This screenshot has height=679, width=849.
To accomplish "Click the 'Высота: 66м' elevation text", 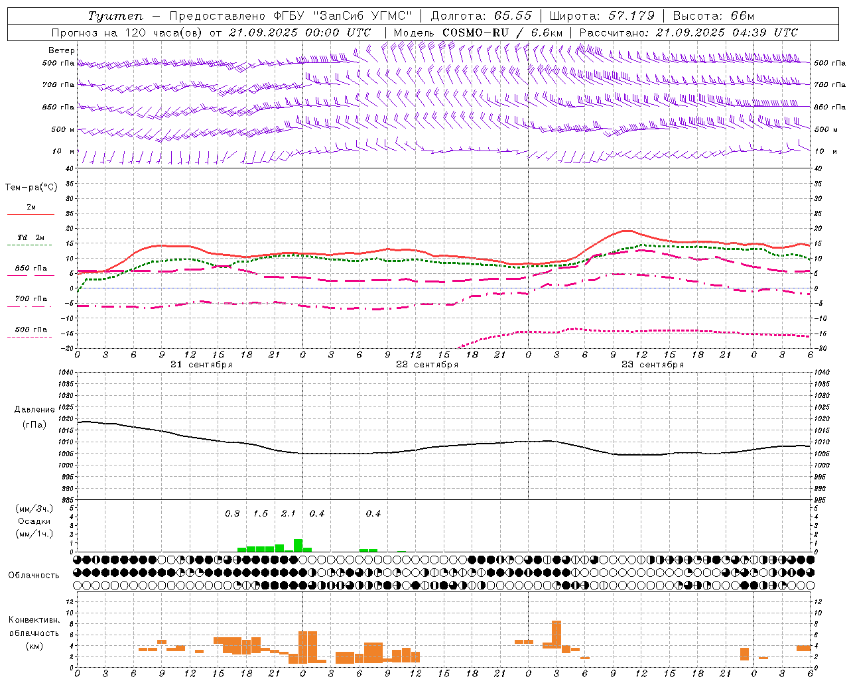I will (714, 16).
